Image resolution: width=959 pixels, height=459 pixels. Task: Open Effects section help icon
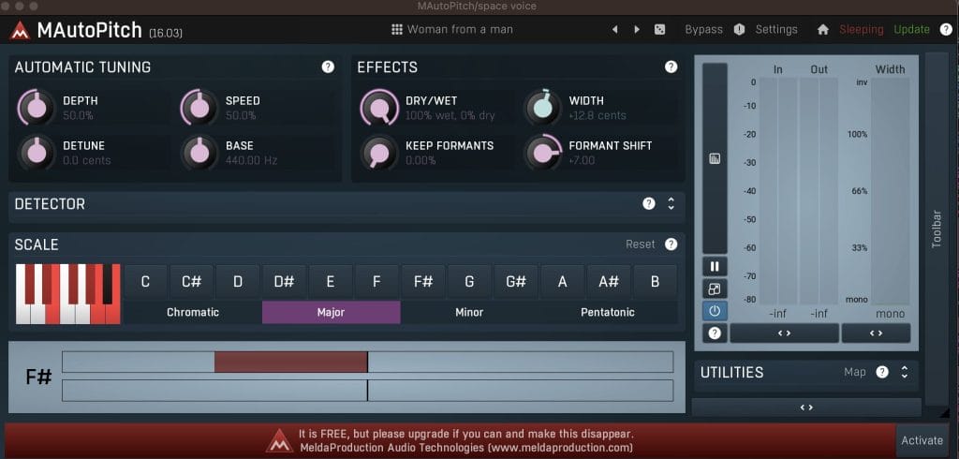pos(671,67)
